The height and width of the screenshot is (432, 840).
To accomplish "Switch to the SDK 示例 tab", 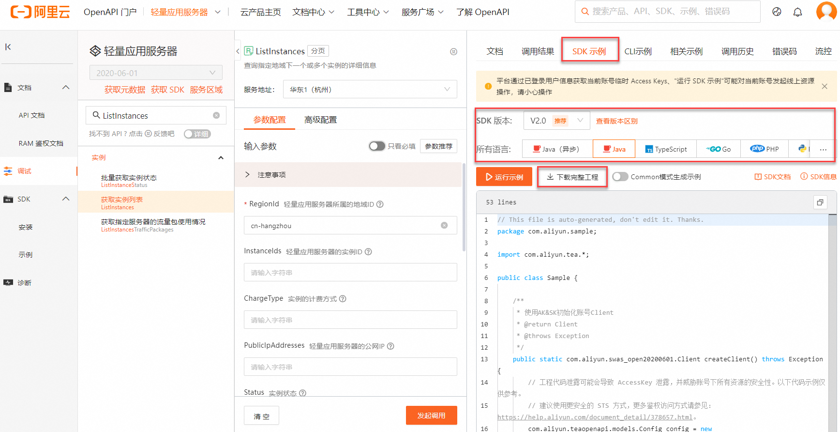I will click(x=589, y=51).
